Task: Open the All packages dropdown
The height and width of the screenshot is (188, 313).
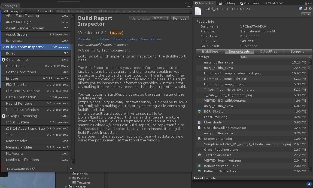Action: point(14,11)
